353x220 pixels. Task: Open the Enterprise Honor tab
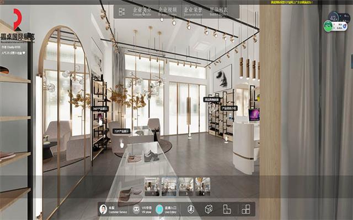click(191, 11)
